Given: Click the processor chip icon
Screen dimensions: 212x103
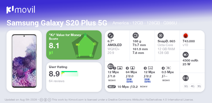Looking at the screenshot, I should click(161, 36).
